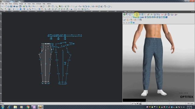This screenshot has width=195, height=109.
Task: Open File Explorer from taskbar
Action: tap(15, 107)
